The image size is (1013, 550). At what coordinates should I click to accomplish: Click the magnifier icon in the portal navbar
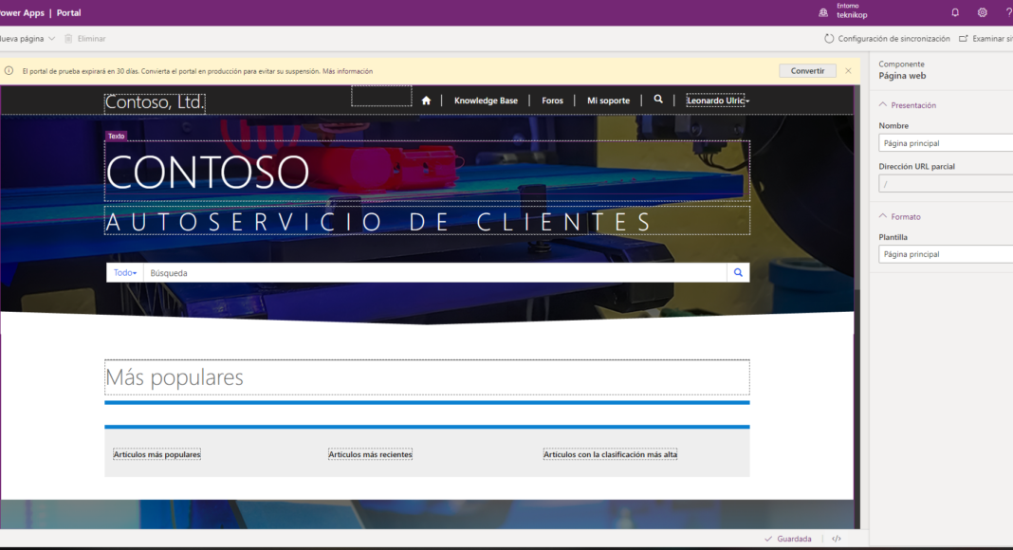tap(658, 100)
